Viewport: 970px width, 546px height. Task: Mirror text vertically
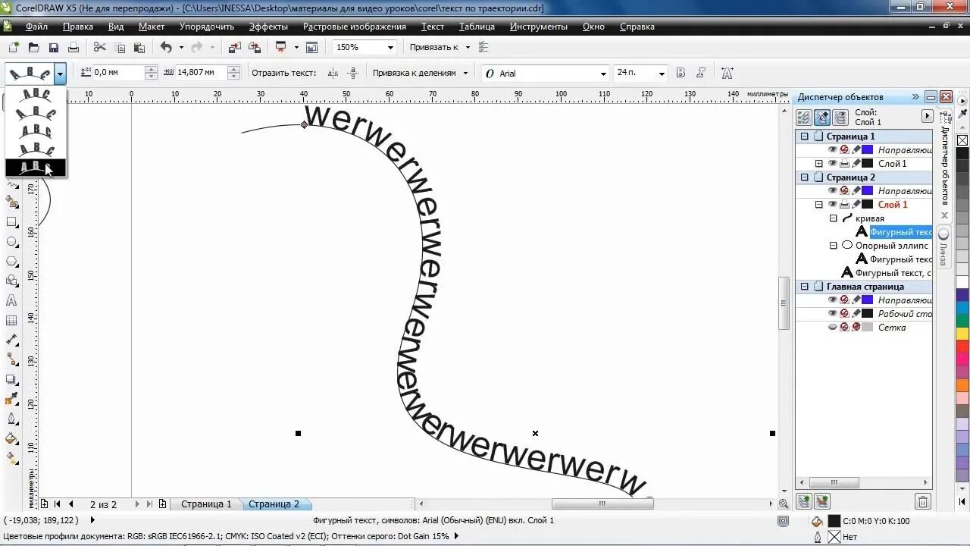click(x=352, y=73)
